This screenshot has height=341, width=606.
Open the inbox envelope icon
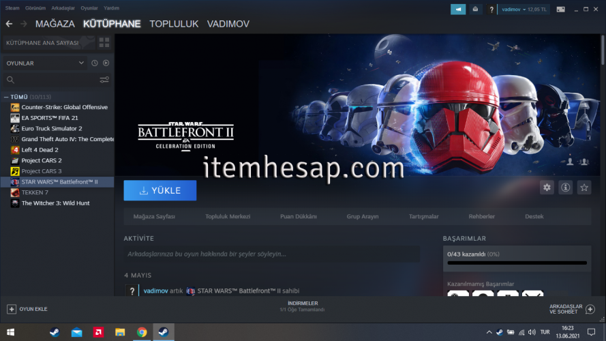pyautogui.click(x=476, y=9)
